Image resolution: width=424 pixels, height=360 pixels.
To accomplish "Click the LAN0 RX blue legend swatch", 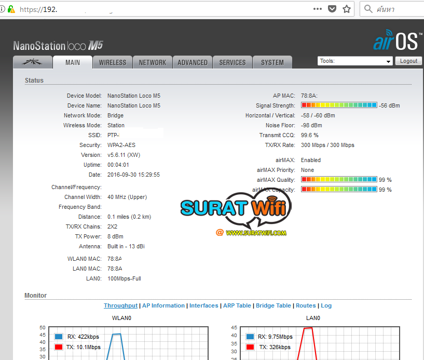I will (x=250, y=337).
